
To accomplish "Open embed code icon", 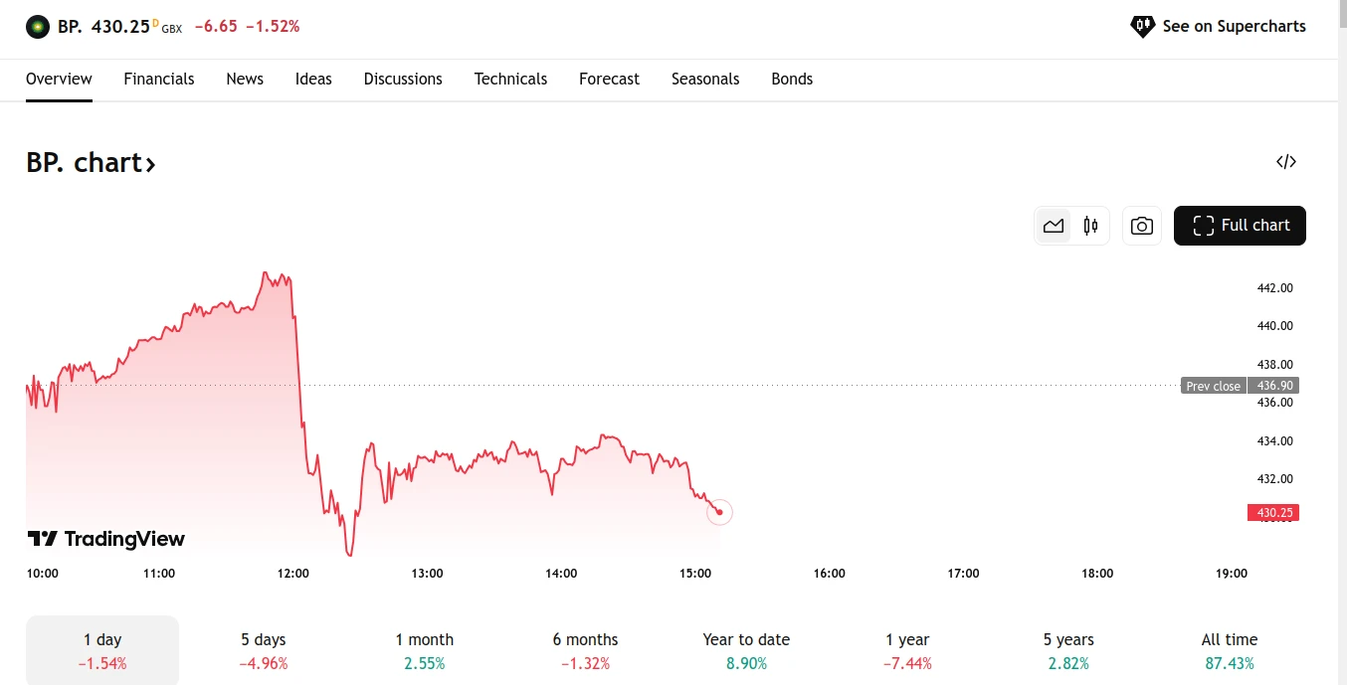I will tap(1286, 162).
